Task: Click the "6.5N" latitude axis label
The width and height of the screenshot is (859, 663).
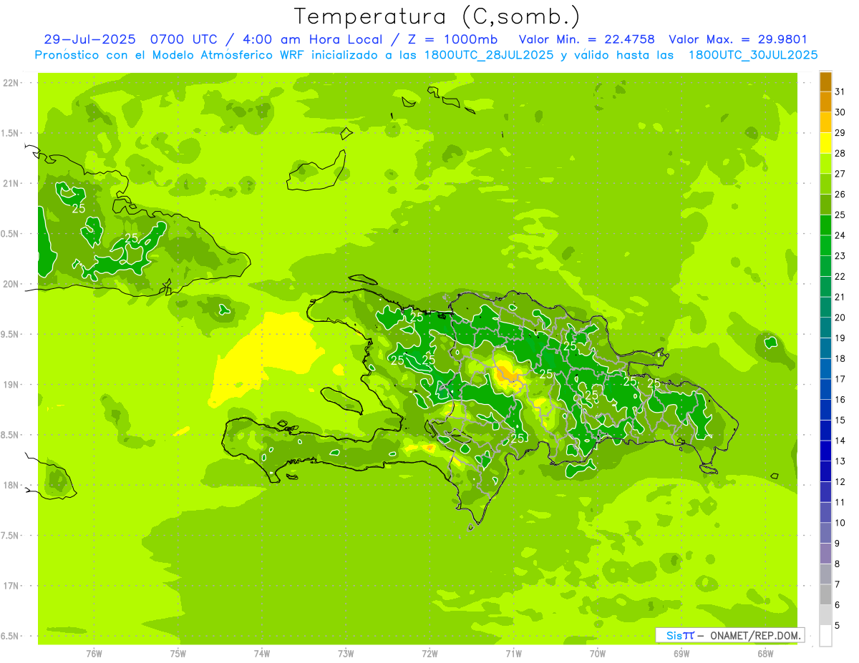Action: tap(10, 637)
